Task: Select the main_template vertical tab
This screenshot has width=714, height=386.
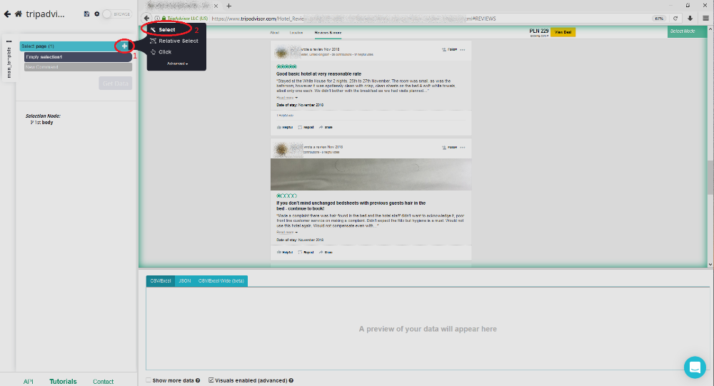Action: point(9,63)
